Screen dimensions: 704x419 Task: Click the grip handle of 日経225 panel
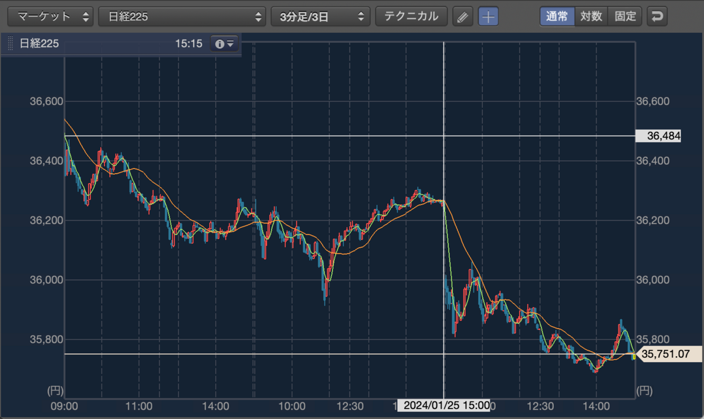(10, 44)
